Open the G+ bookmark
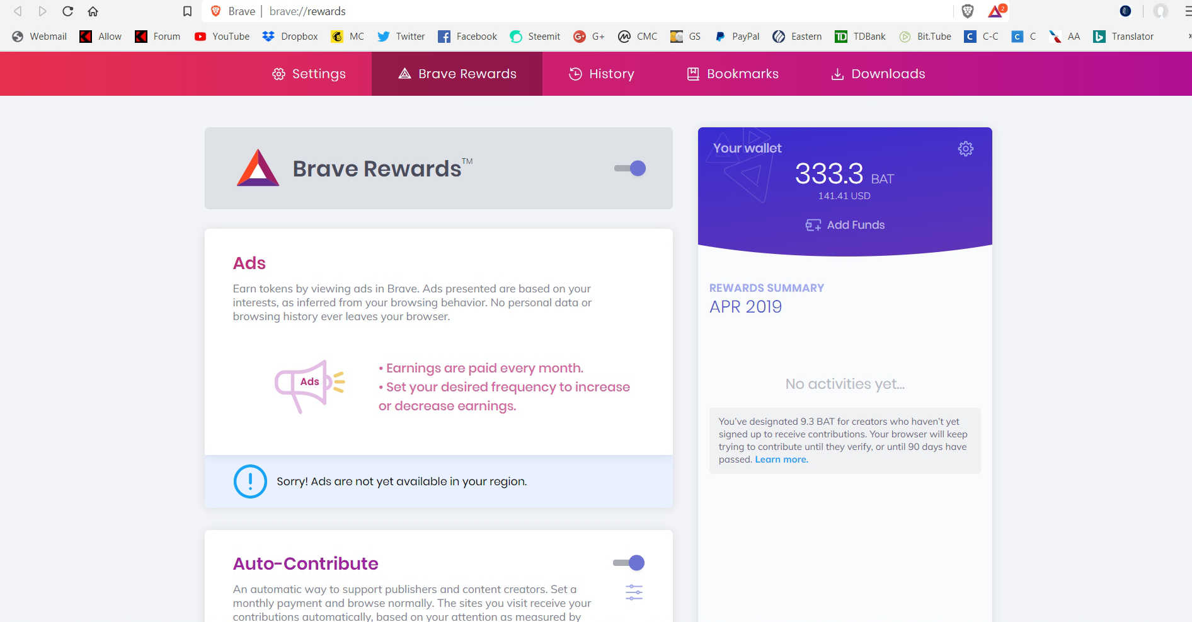 pyautogui.click(x=589, y=37)
